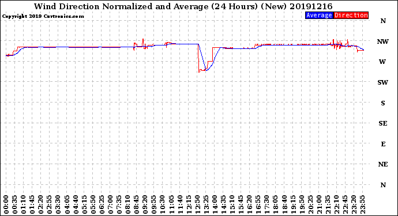
Task: Click the SW axis label
Action: tap(383, 82)
